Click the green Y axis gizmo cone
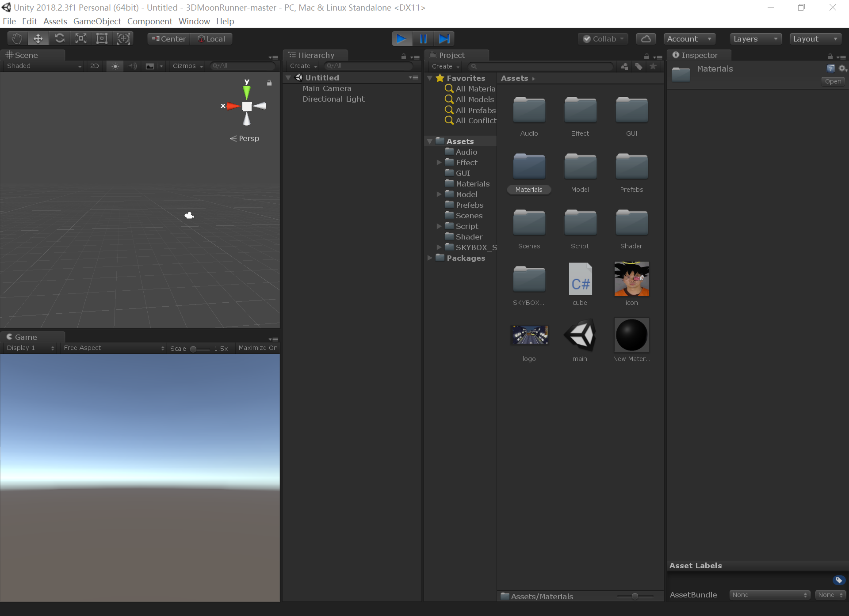849x616 pixels. click(247, 92)
